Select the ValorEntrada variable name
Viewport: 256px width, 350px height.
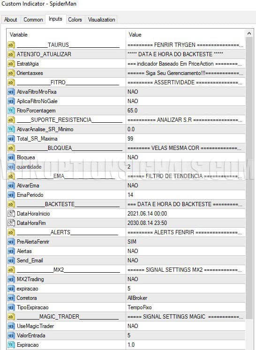click(x=31, y=335)
